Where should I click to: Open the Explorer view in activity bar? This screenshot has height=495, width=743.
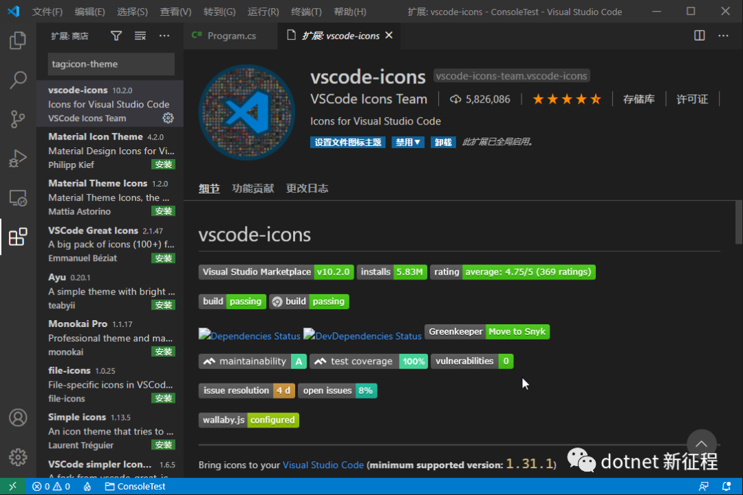pyautogui.click(x=18, y=41)
